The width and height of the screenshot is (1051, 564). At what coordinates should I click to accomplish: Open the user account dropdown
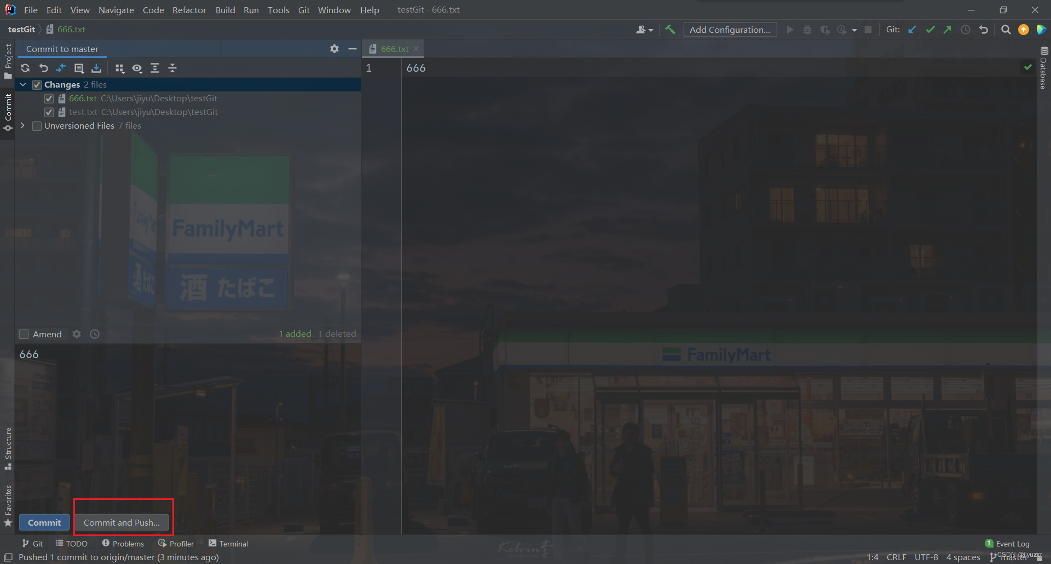(644, 30)
